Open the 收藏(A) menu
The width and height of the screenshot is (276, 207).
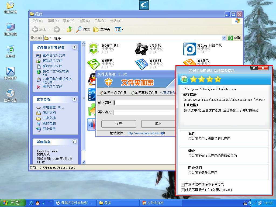(x=84, y=21)
